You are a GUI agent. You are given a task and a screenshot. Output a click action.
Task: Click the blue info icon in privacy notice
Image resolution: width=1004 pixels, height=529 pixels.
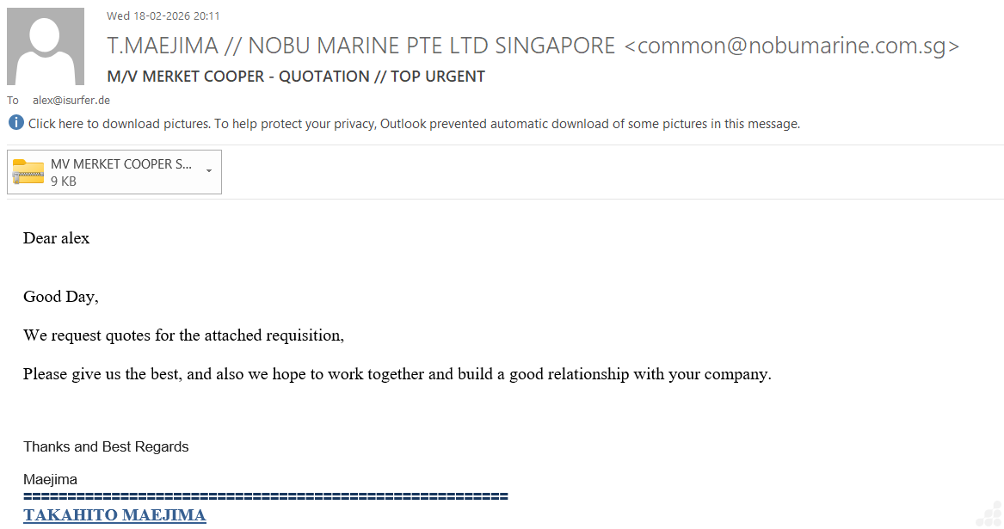[x=16, y=123]
